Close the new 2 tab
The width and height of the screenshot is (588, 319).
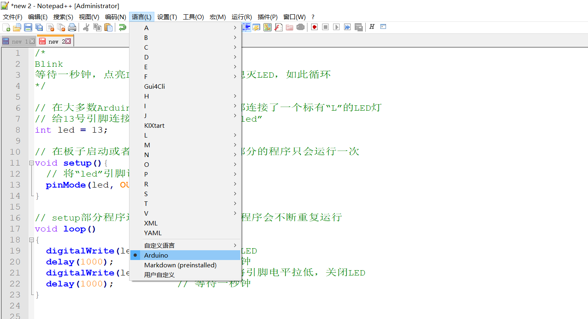coord(68,41)
